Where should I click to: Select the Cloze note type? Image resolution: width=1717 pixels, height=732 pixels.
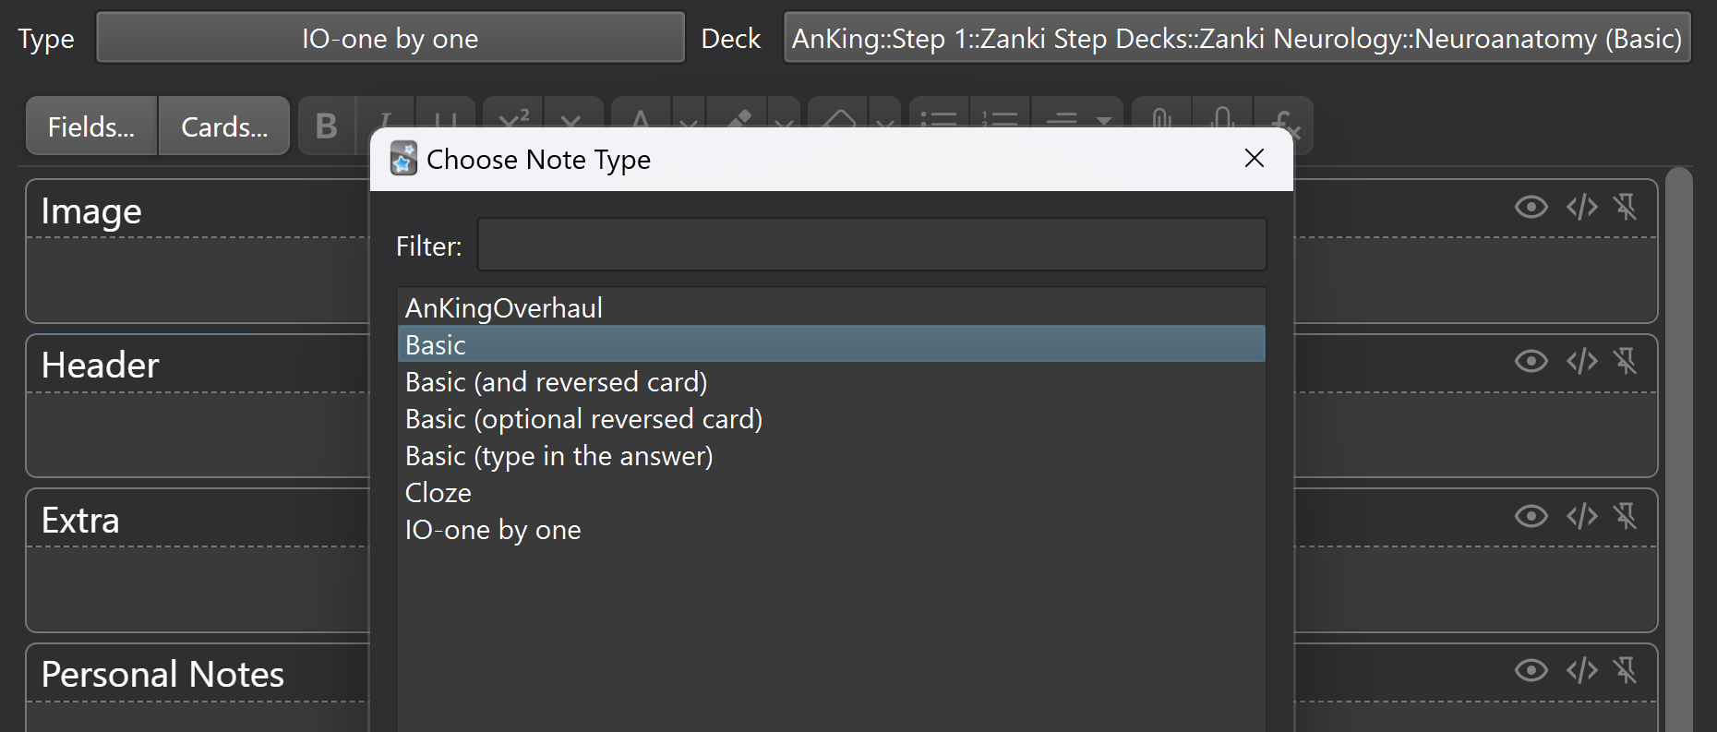point(438,493)
